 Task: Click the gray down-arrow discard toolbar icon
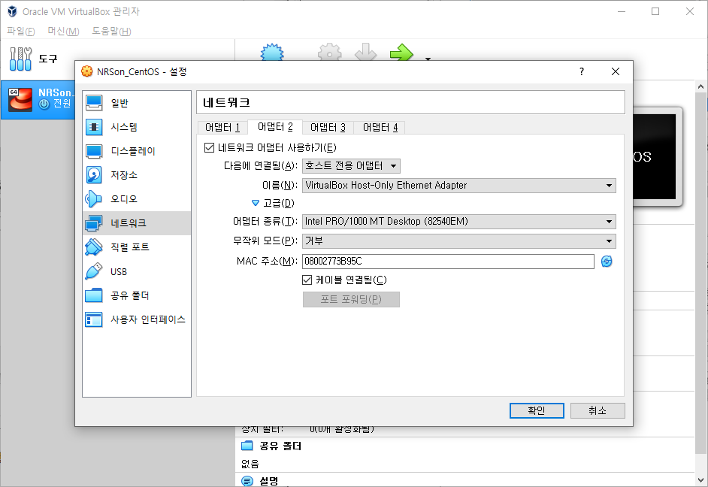click(365, 52)
